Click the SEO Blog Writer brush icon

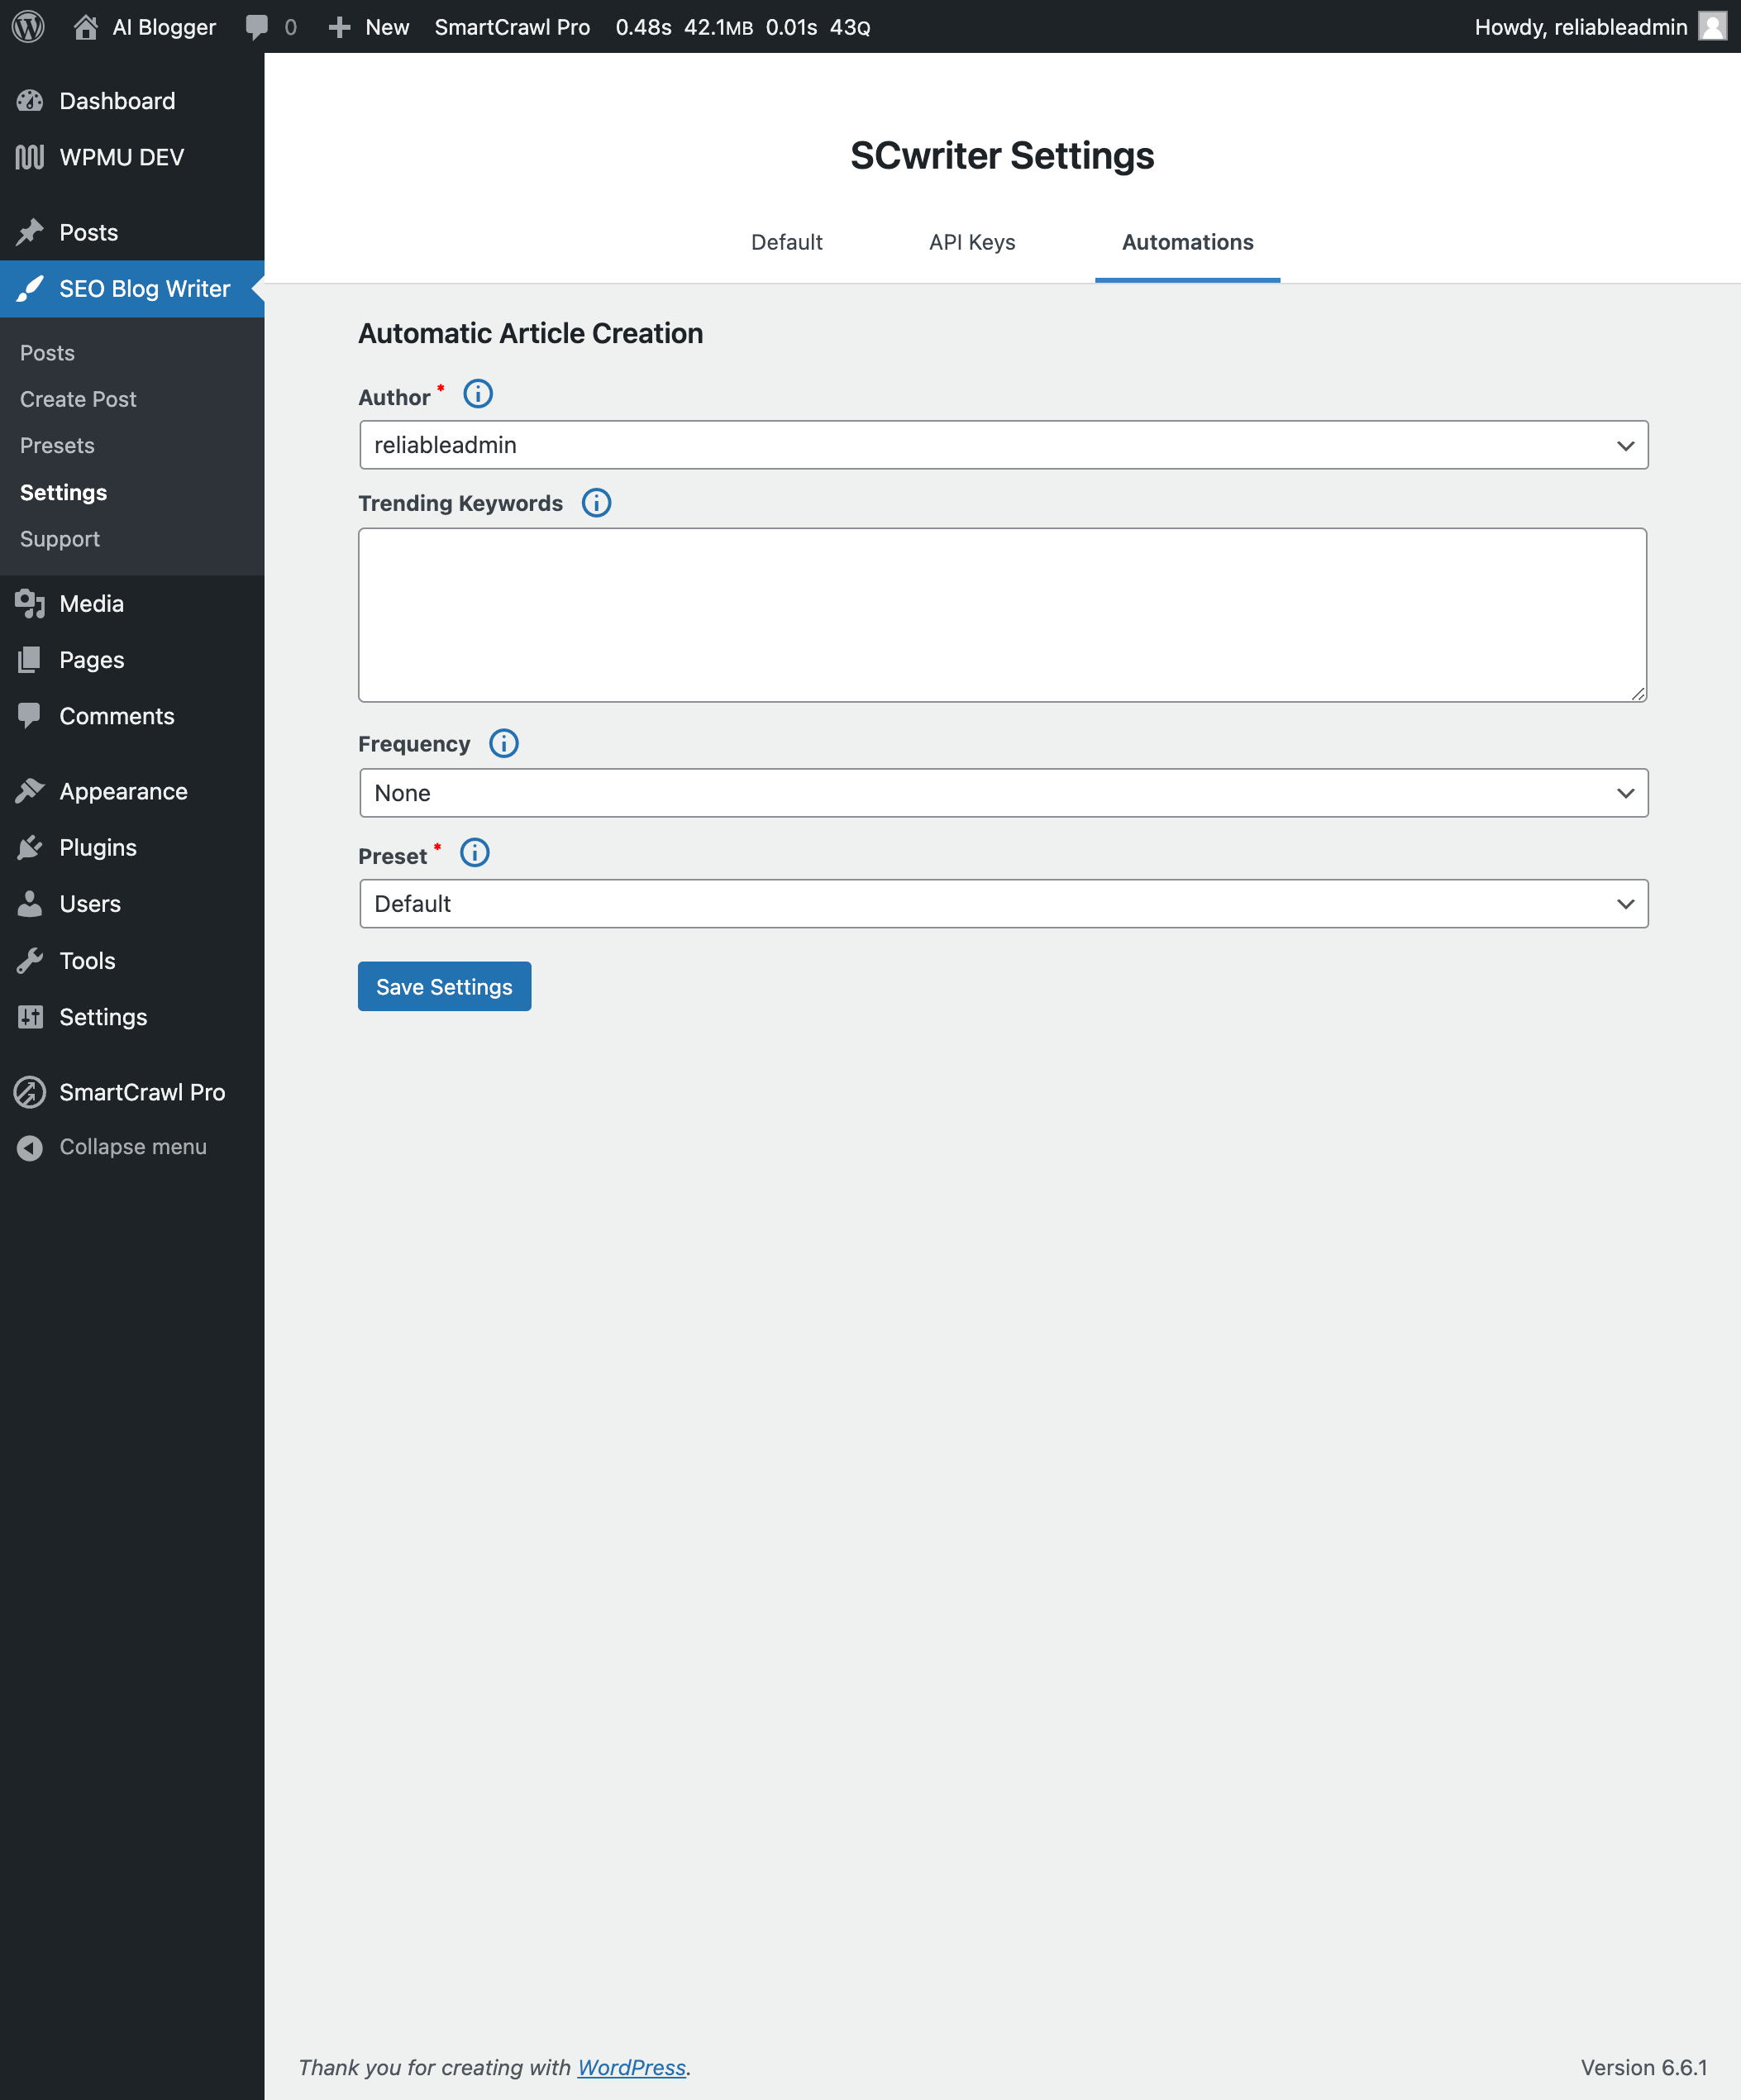tap(30, 288)
